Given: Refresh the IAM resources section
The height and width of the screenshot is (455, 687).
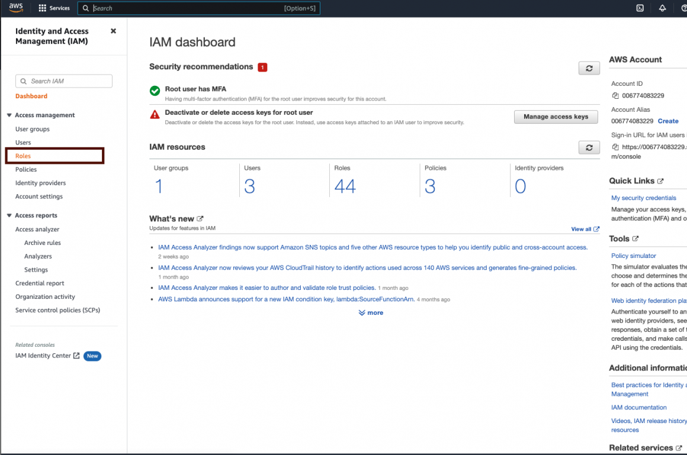Looking at the screenshot, I should (589, 147).
